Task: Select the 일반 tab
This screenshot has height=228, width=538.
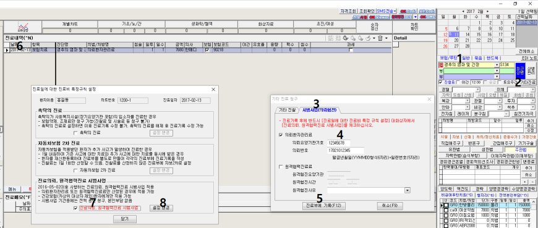Action: [466, 57]
